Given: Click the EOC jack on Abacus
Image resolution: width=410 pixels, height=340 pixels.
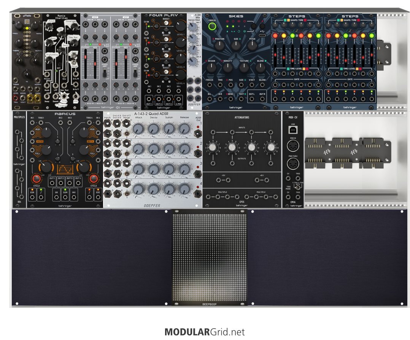Looking at the screenshot, I should [x=98, y=197].
